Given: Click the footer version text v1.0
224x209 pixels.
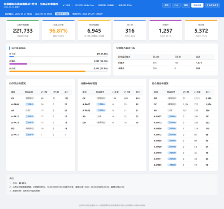Looking at the screenshot, I should (x=98, y=205).
